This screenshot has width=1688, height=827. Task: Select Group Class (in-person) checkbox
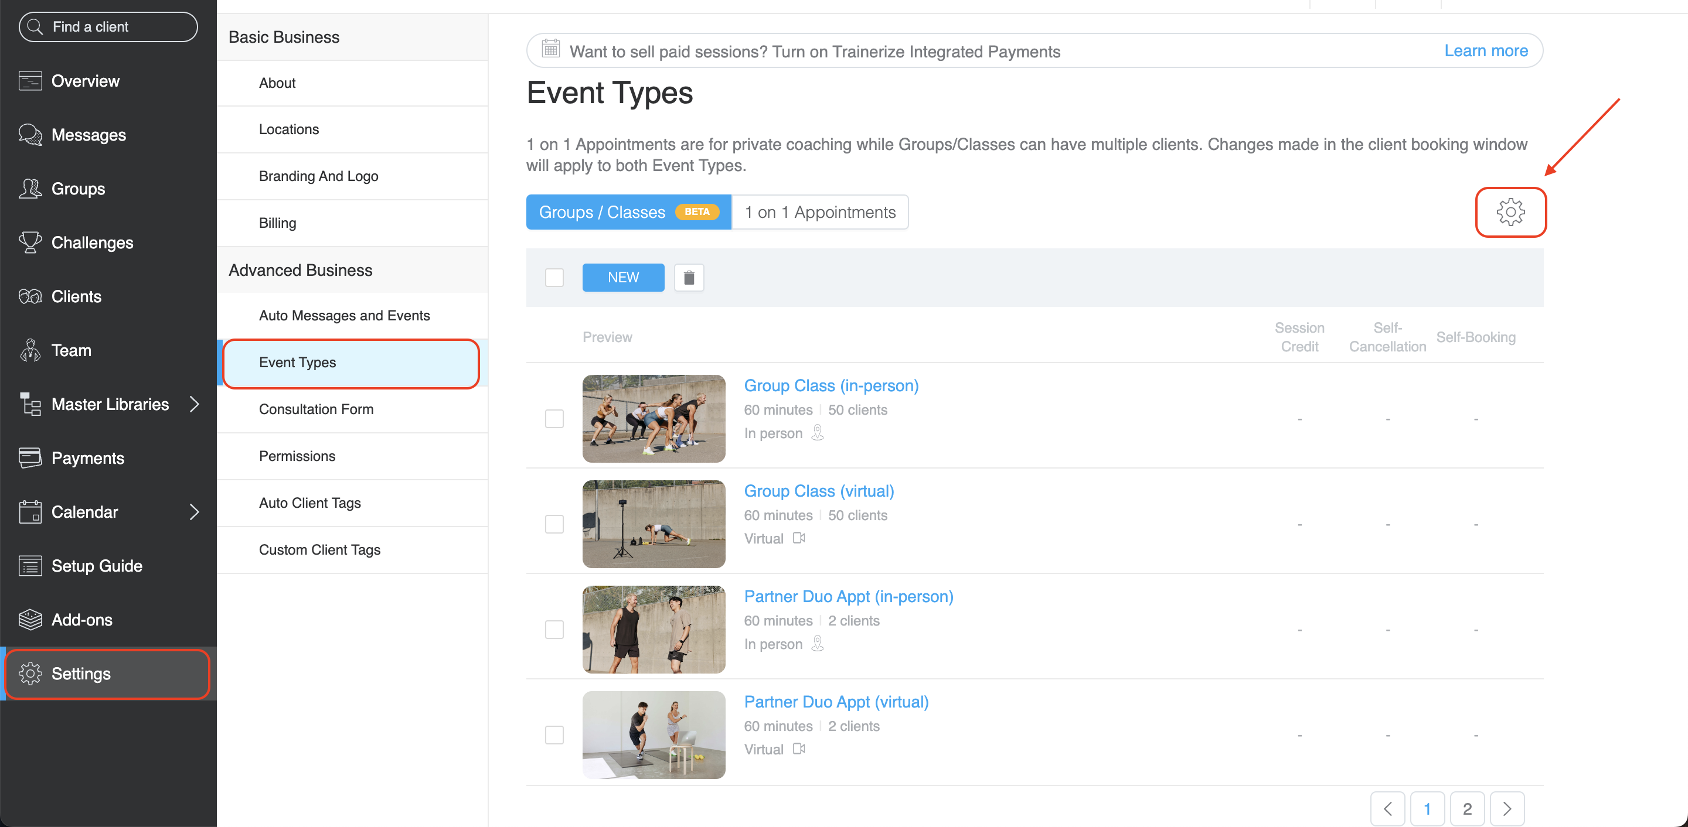point(554,419)
